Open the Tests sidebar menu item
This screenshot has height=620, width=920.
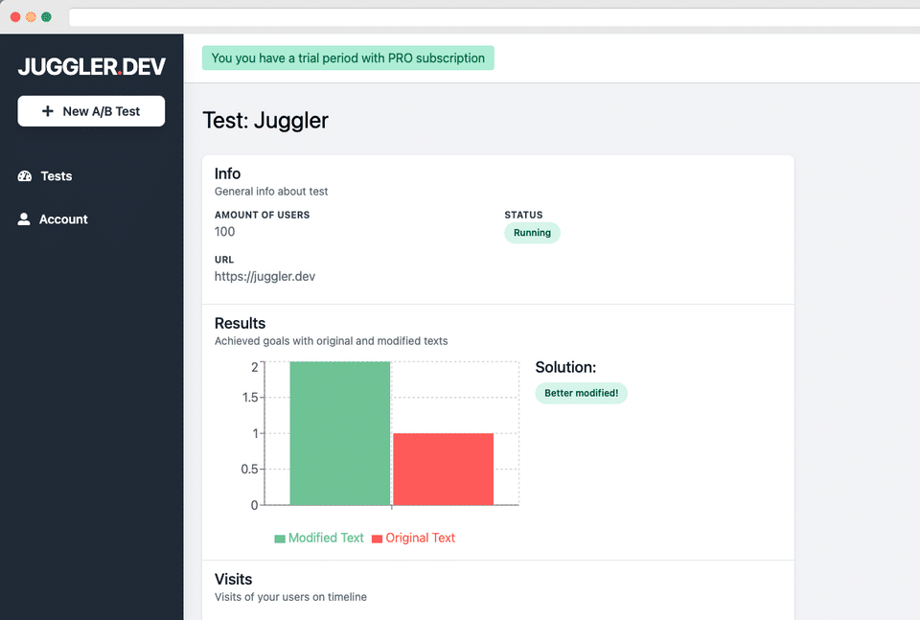pyautogui.click(x=56, y=176)
